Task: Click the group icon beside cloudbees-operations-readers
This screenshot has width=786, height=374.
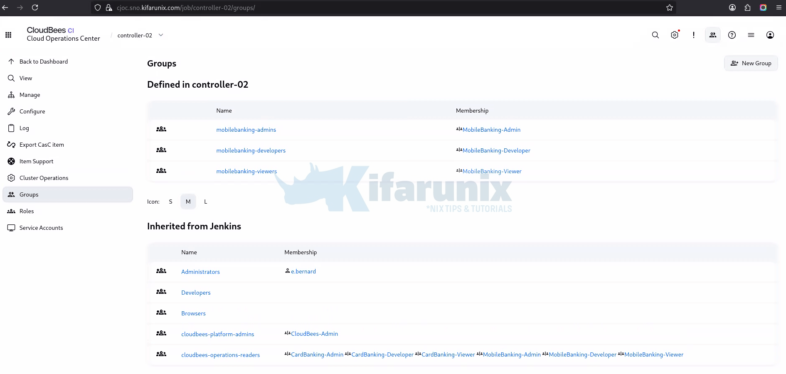Action: 161,354
